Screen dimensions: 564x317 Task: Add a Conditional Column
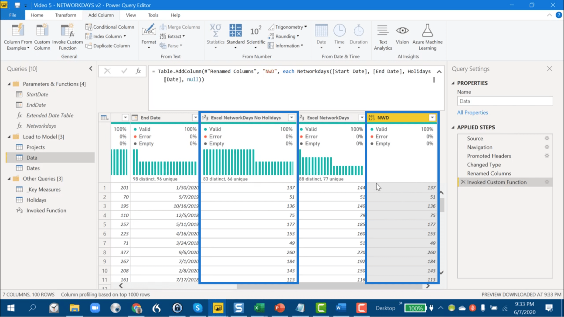click(x=110, y=27)
